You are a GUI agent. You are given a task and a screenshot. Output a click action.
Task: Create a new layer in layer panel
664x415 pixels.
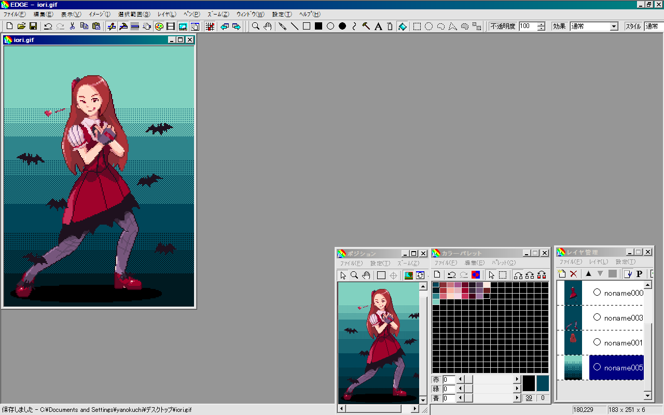pos(562,274)
